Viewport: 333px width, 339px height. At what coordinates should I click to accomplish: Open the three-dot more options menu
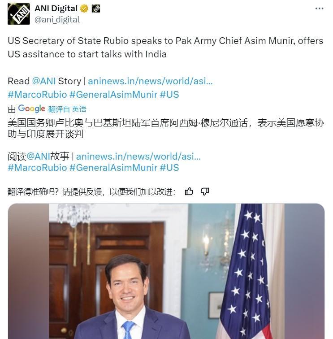click(319, 9)
